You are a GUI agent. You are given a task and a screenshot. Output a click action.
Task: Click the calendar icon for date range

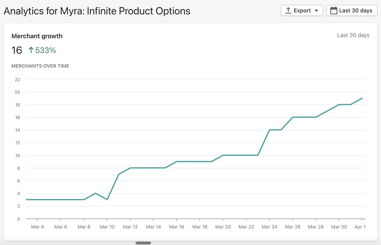(x=333, y=10)
